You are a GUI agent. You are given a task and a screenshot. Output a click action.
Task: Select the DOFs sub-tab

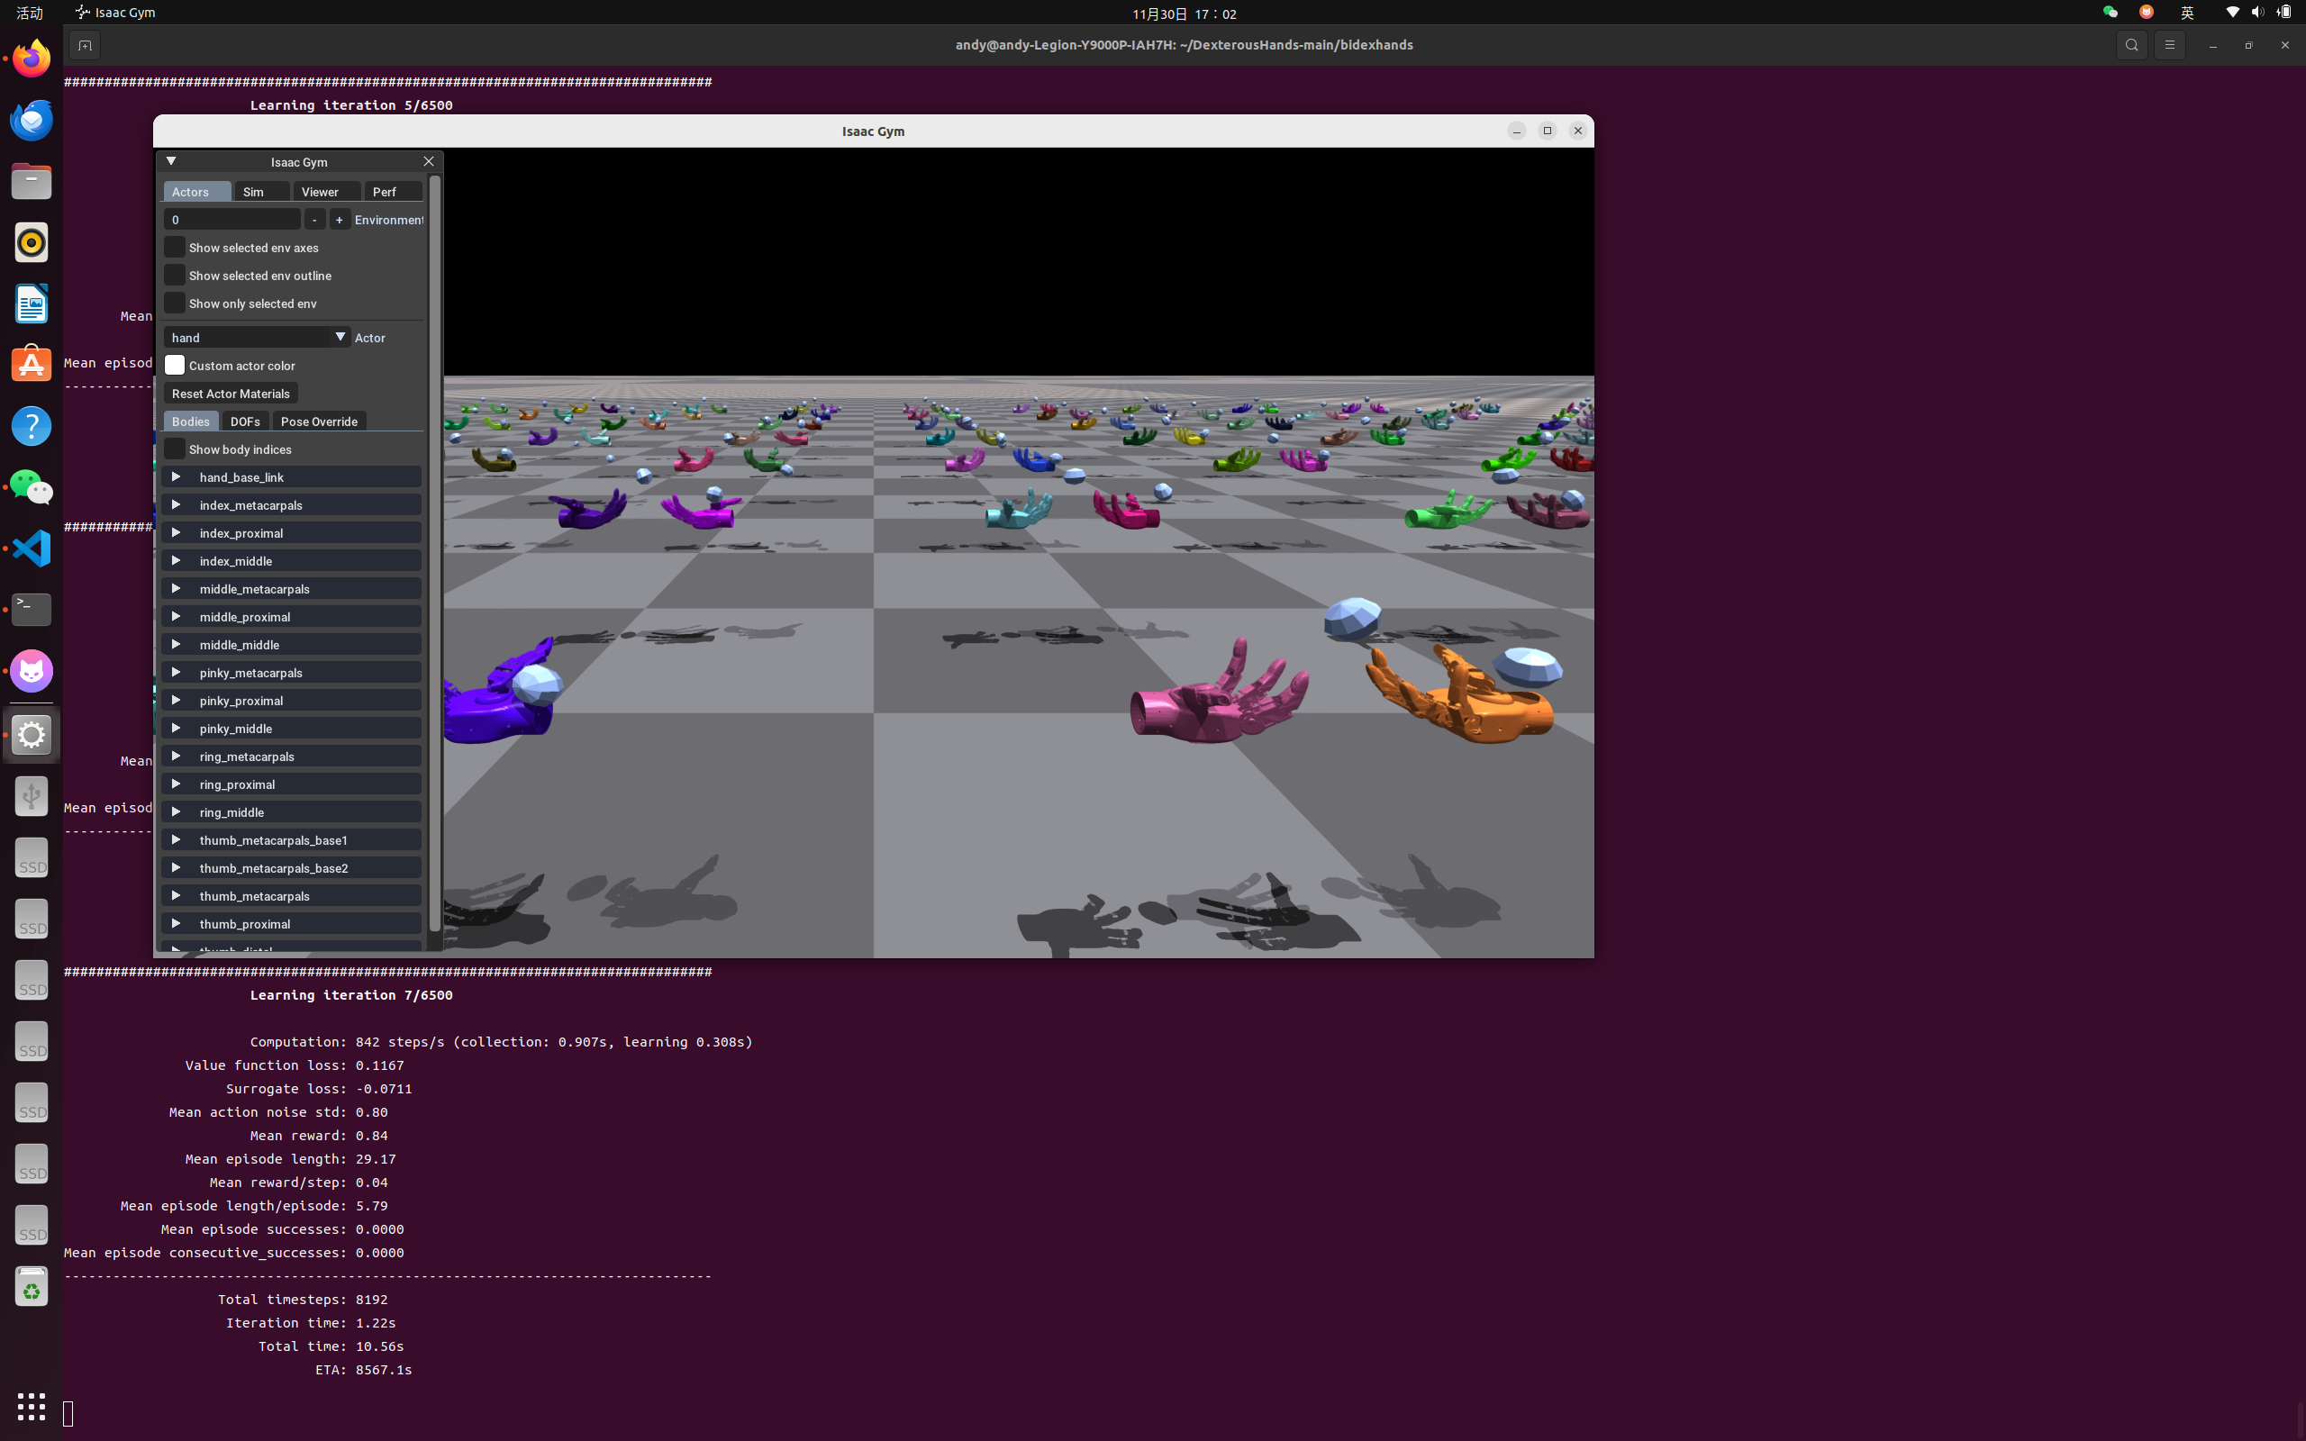245,421
